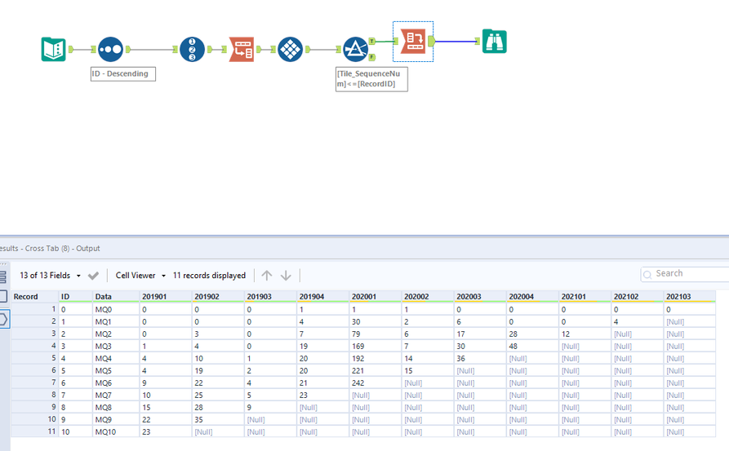This screenshot has width=729, height=451.
Task: Click the 192 cell in MQ4 row
Action: tap(376, 358)
